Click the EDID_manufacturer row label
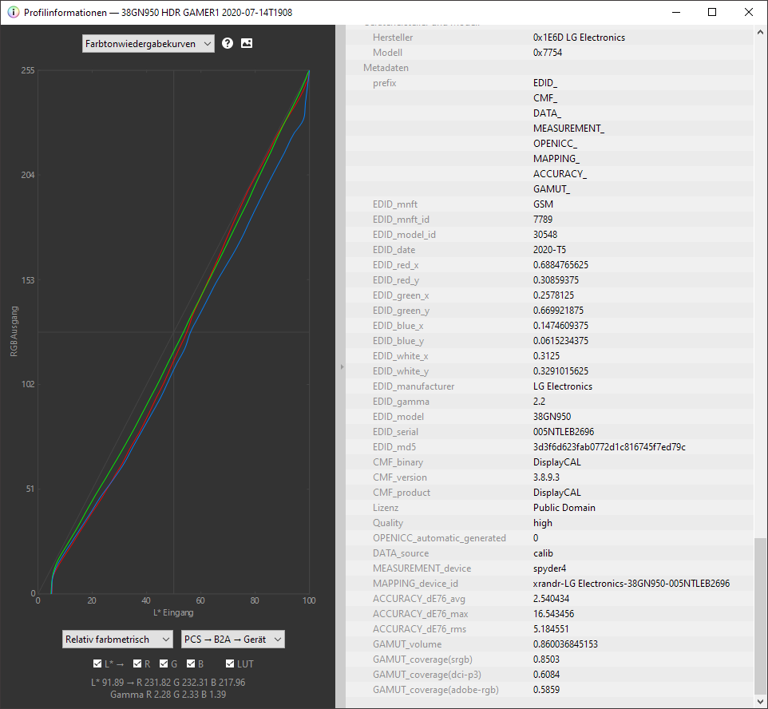Viewport: 768px width, 709px height. [414, 386]
